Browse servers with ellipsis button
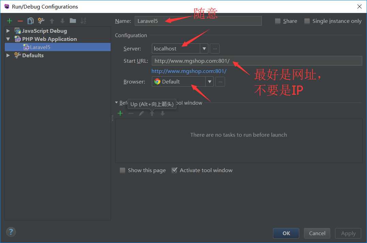Screen dimensions: 367x243 (x=214, y=49)
